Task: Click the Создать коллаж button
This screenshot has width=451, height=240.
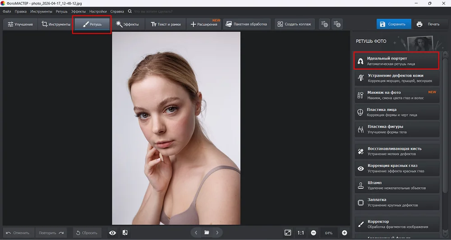Action: (x=295, y=24)
